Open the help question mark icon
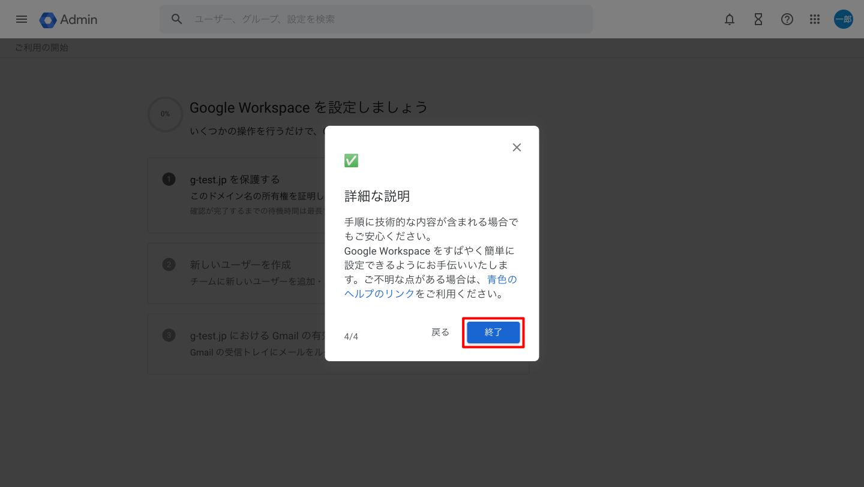Viewport: 864px width, 487px height. point(787,19)
